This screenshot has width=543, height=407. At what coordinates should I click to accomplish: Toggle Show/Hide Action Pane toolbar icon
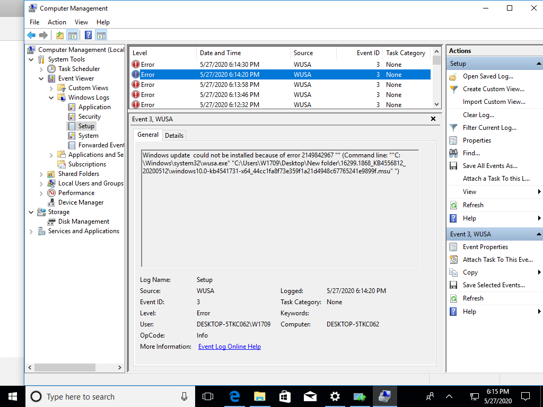pos(101,35)
